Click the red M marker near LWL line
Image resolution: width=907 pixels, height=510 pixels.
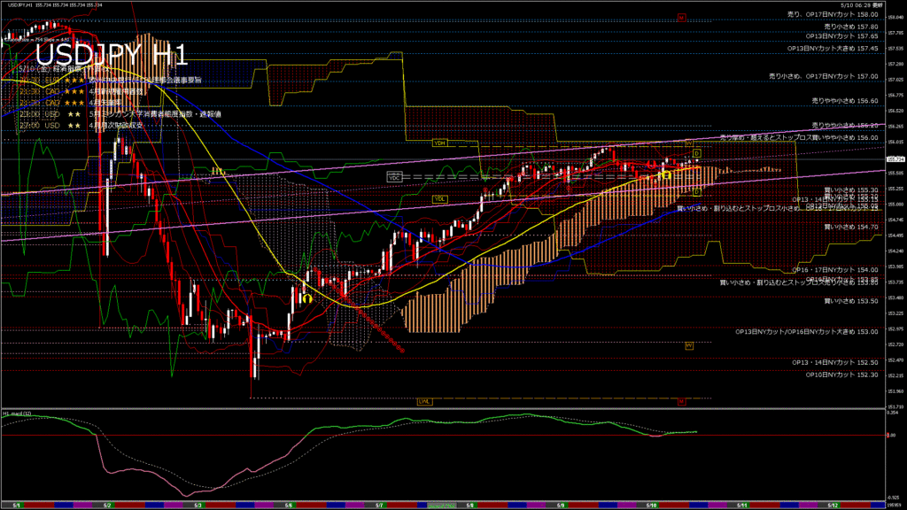coord(682,402)
